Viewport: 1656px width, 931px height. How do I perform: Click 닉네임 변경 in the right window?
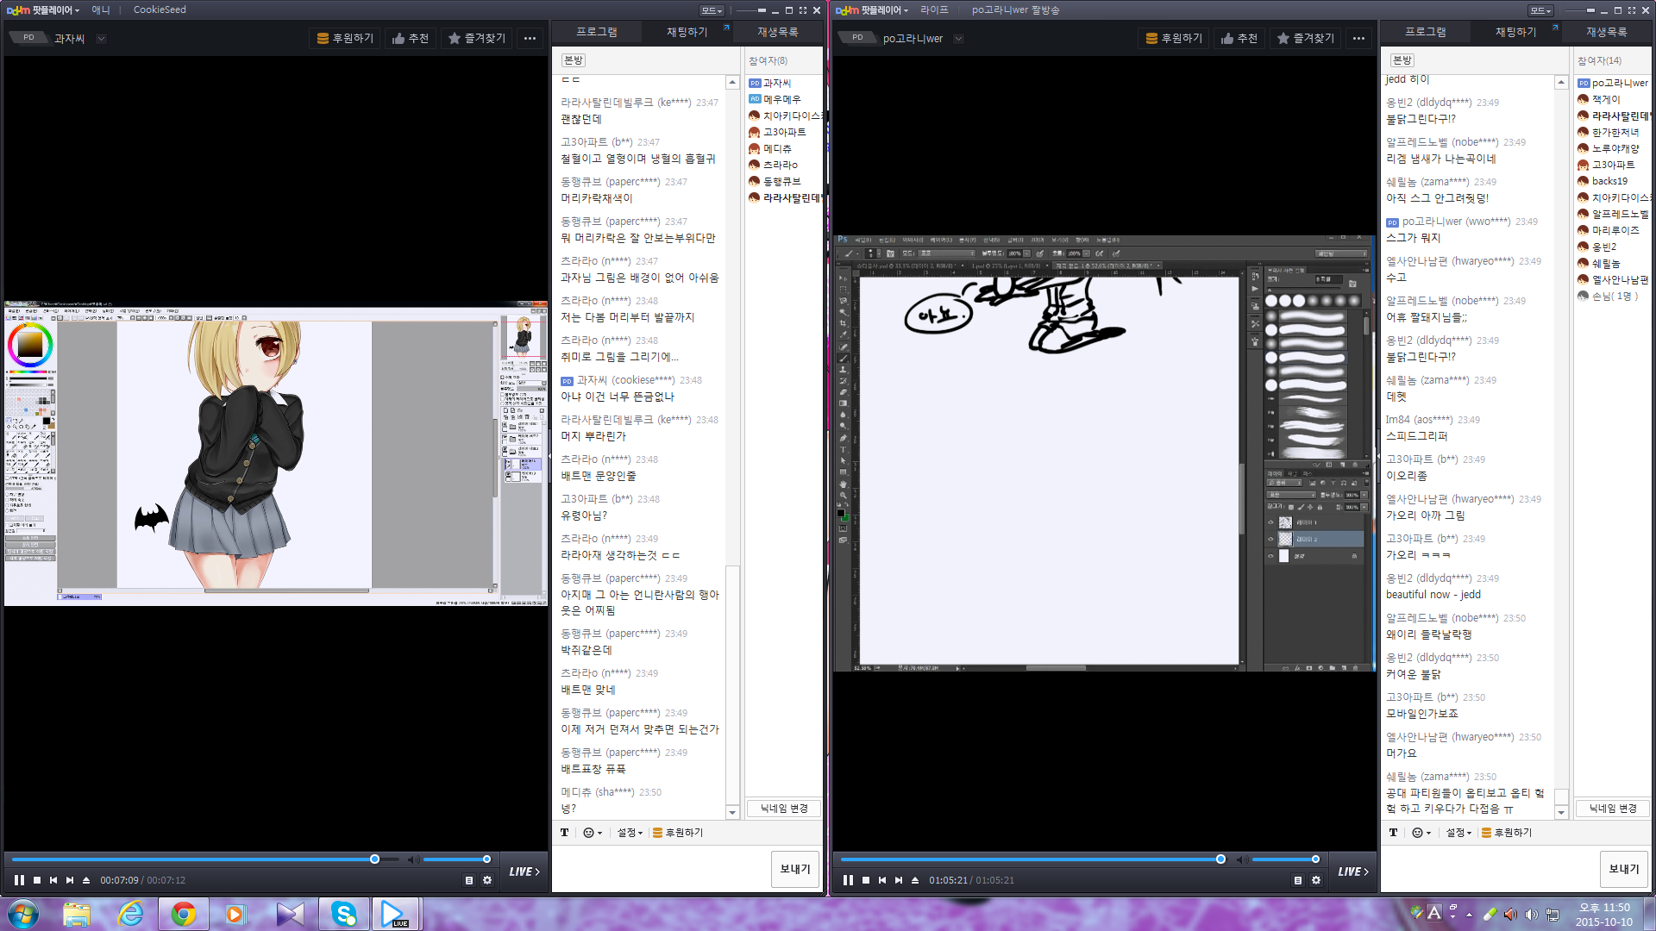(1612, 809)
